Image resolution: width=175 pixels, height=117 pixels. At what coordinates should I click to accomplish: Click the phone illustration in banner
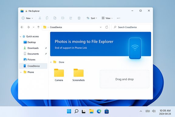point(135,48)
